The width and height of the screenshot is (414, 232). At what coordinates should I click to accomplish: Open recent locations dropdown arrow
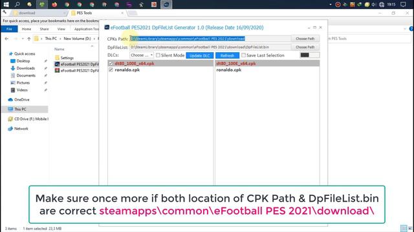[x=23, y=39]
